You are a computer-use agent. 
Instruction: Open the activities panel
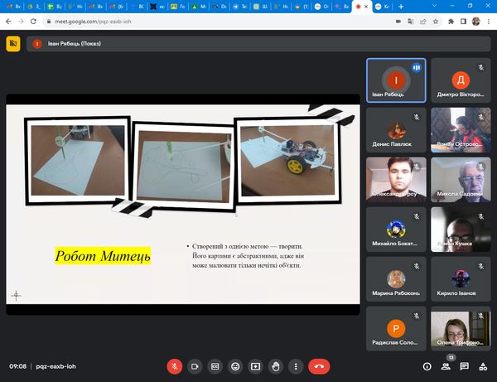(x=483, y=365)
